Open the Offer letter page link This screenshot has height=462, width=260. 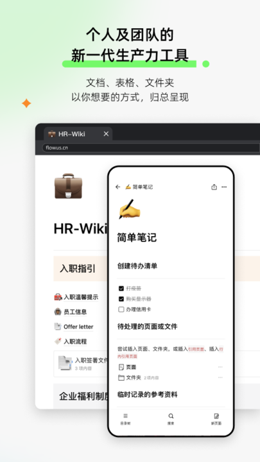78,327
